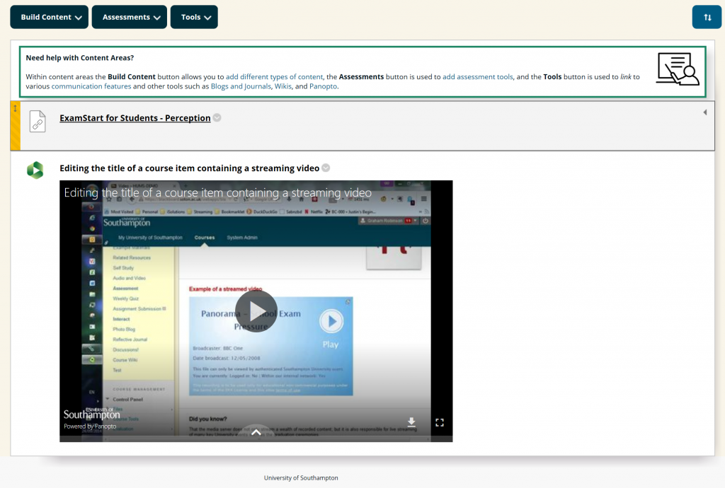Open options chevron beside ExamStart title

[x=217, y=117]
